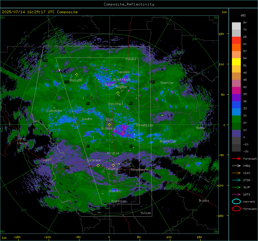Click the Banff label
258x241 pixels.
click(x=47, y=160)
